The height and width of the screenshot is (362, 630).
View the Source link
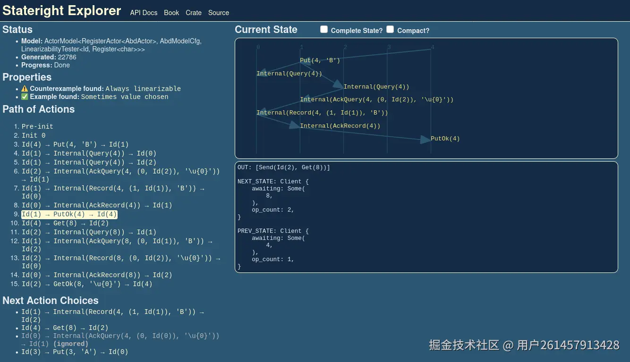[x=219, y=13]
